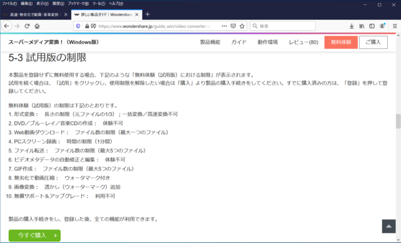401x243 pixels.
Task: Open the ファイル menu
Action: coord(9,4)
